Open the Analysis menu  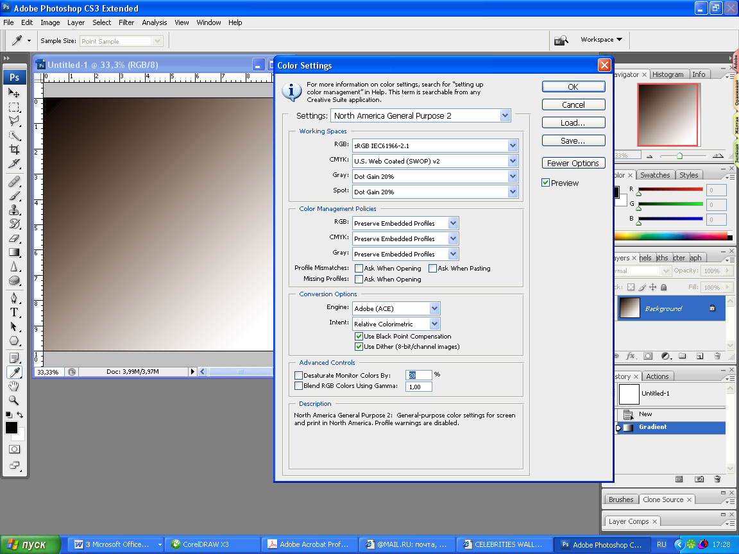point(155,22)
